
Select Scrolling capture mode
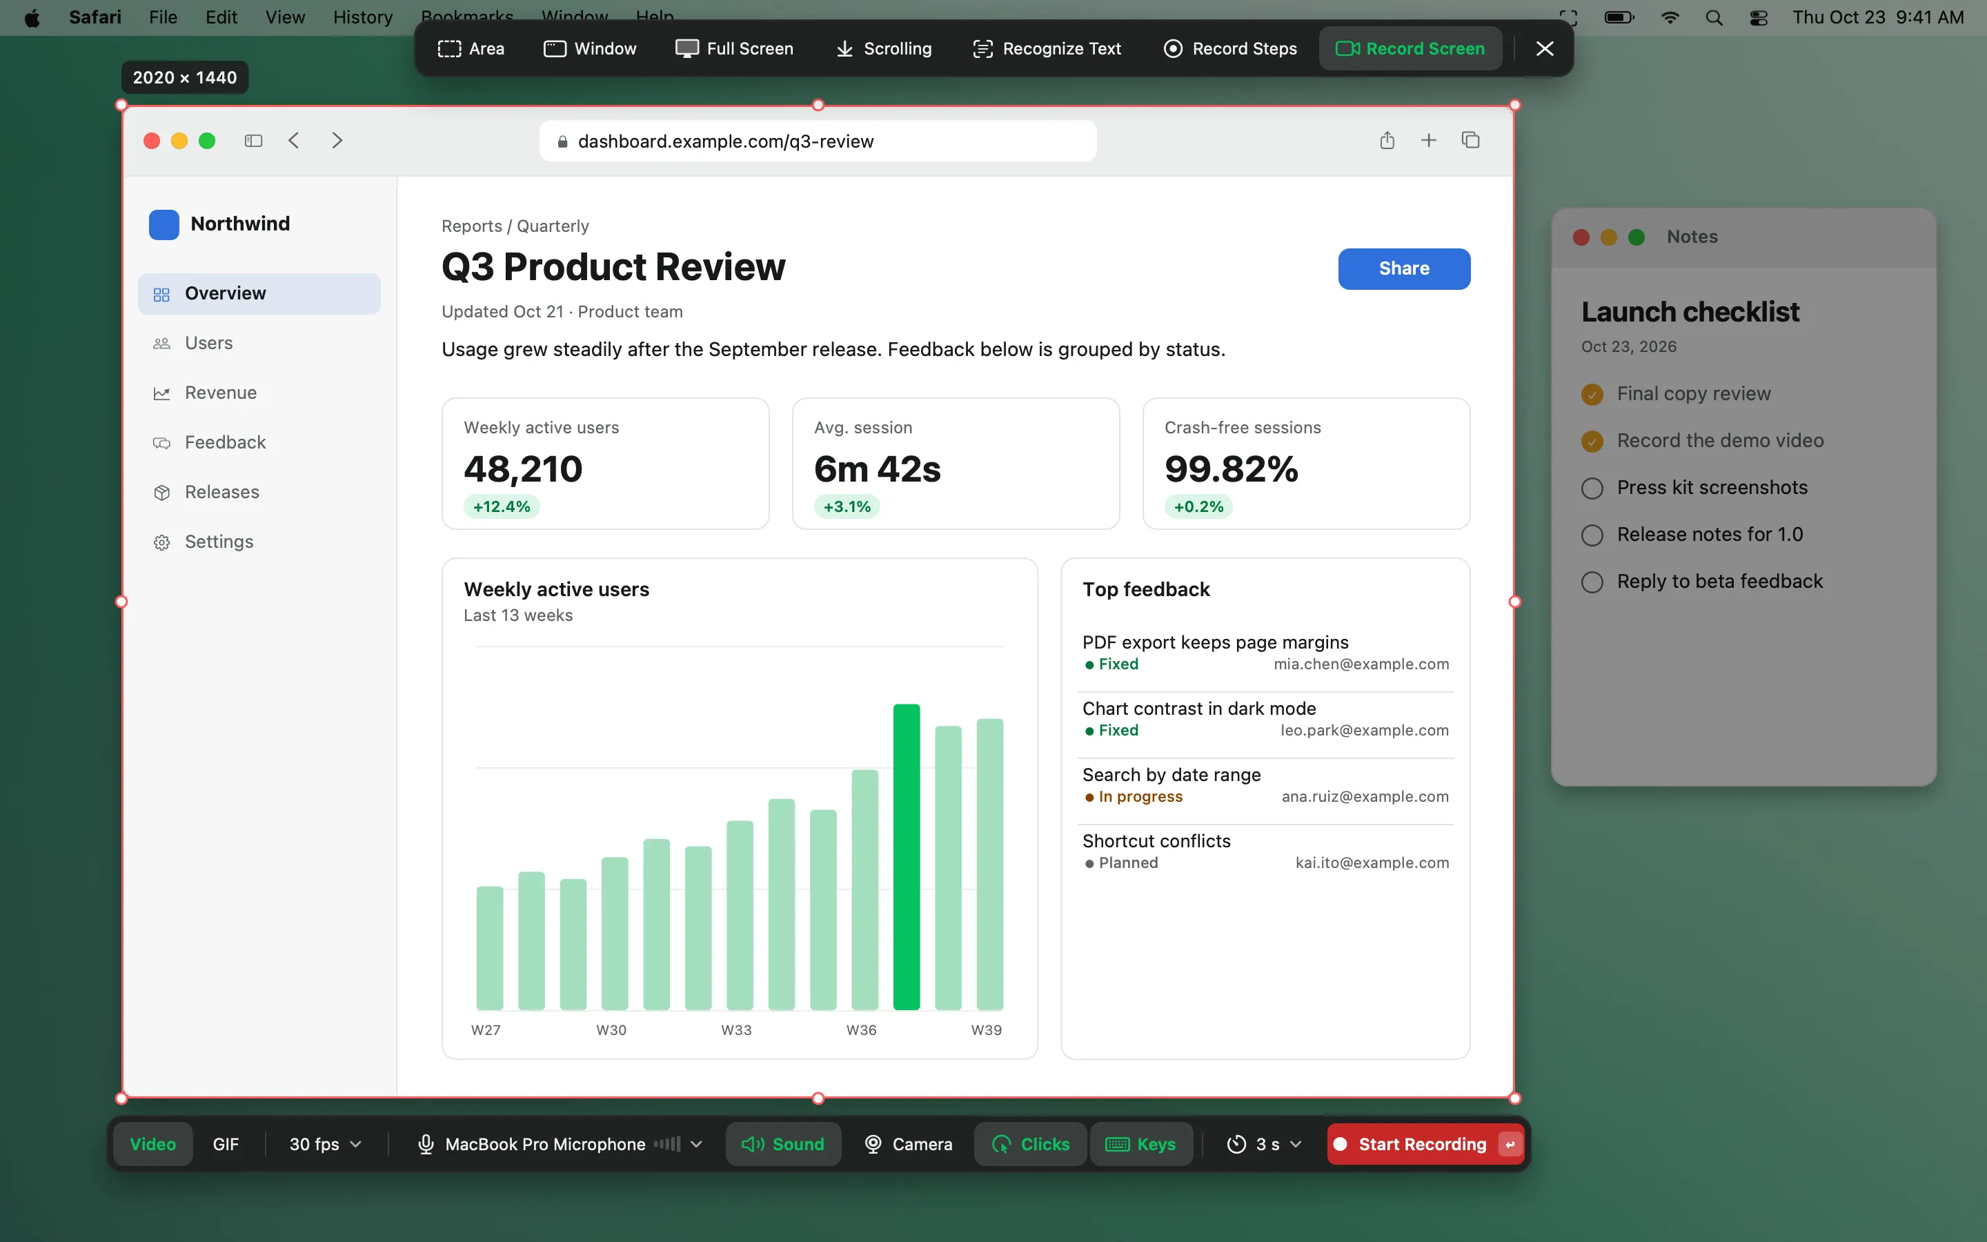pyautogui.click(x=884, y=48)
